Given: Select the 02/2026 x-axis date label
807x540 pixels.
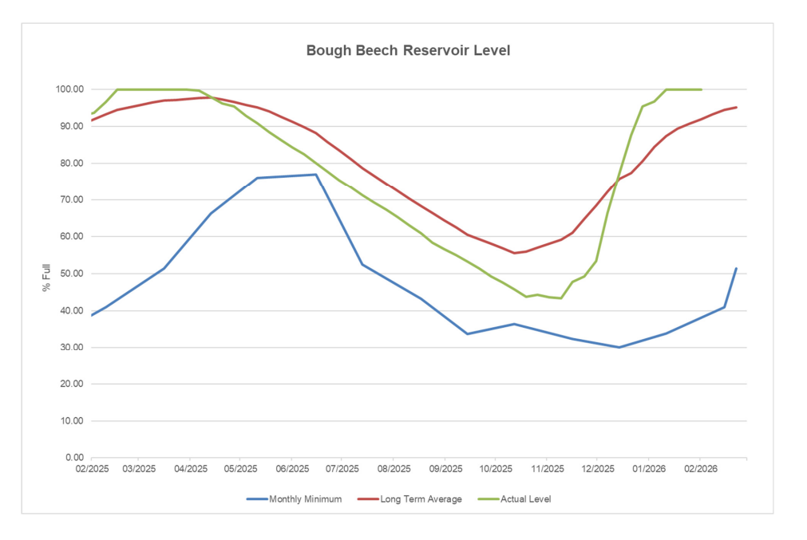Looking at the screenshot, I should pyautogui.click(x=699, y=469).
